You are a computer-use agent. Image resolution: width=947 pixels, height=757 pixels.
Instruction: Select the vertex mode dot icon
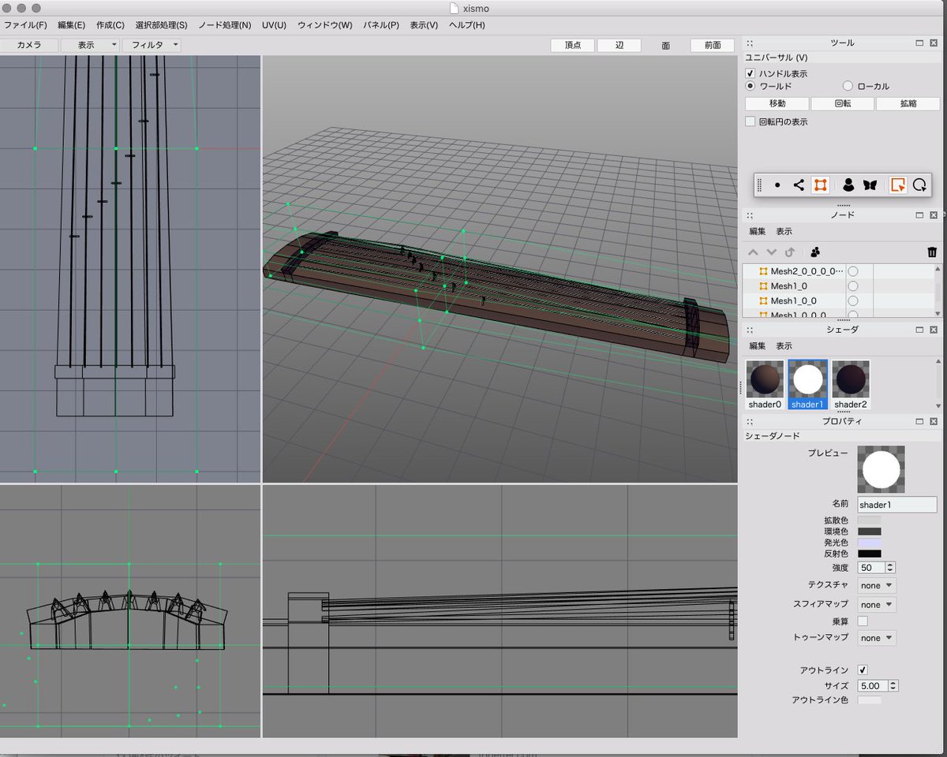[x=777, y=185]
